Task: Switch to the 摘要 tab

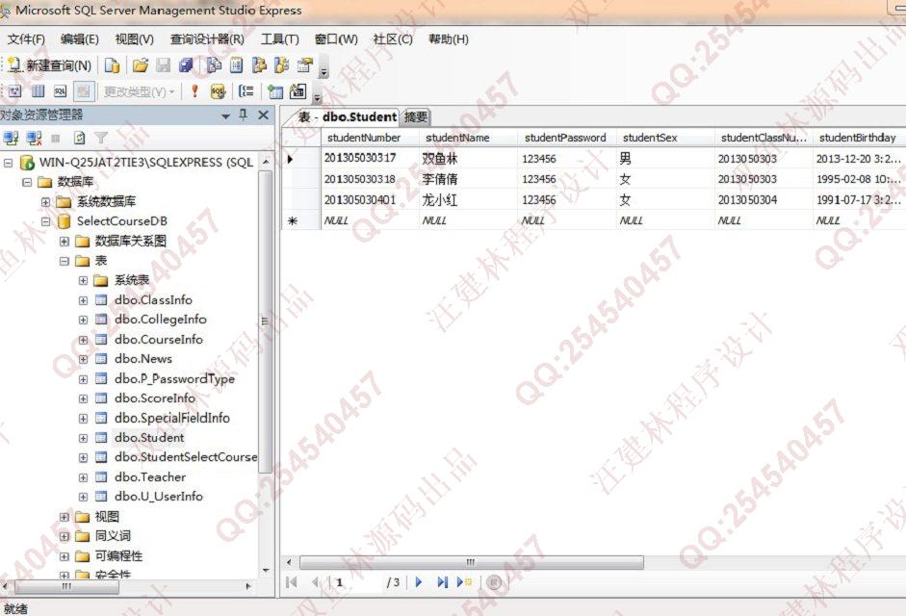Action: 415,117
